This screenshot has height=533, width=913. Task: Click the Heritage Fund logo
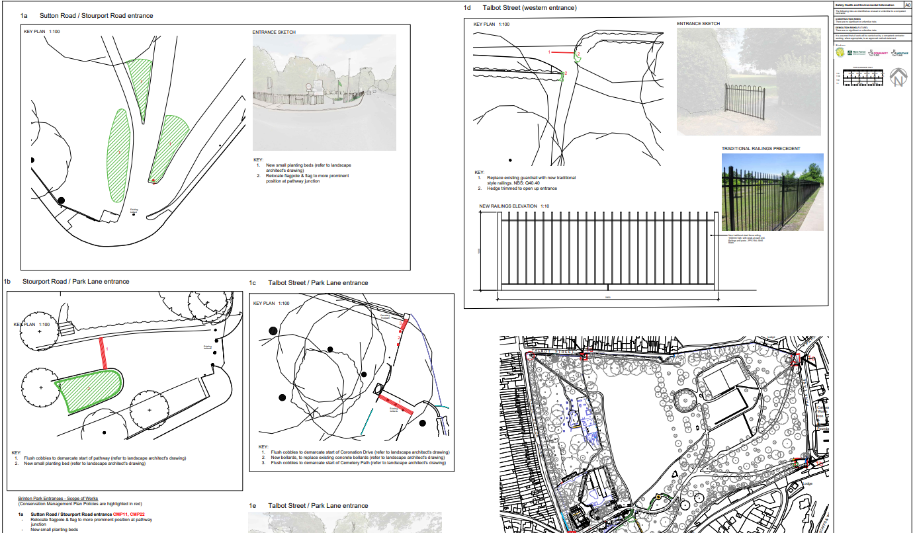coord(899,52)
